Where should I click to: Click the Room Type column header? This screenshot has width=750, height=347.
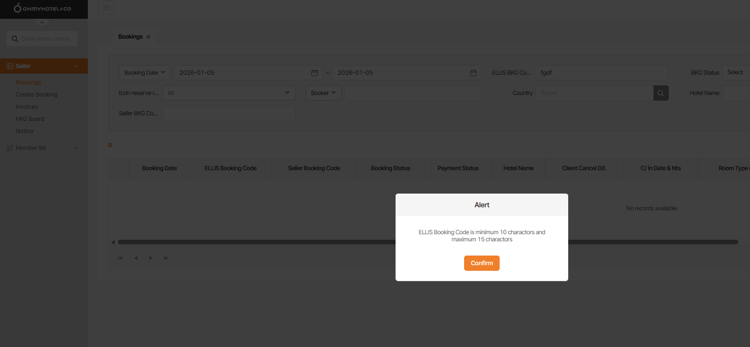click(x=733, y=168)
